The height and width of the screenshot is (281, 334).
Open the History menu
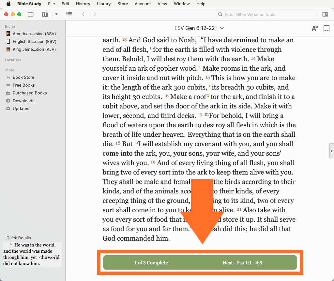pyautogui.click(x=83, y=4)
